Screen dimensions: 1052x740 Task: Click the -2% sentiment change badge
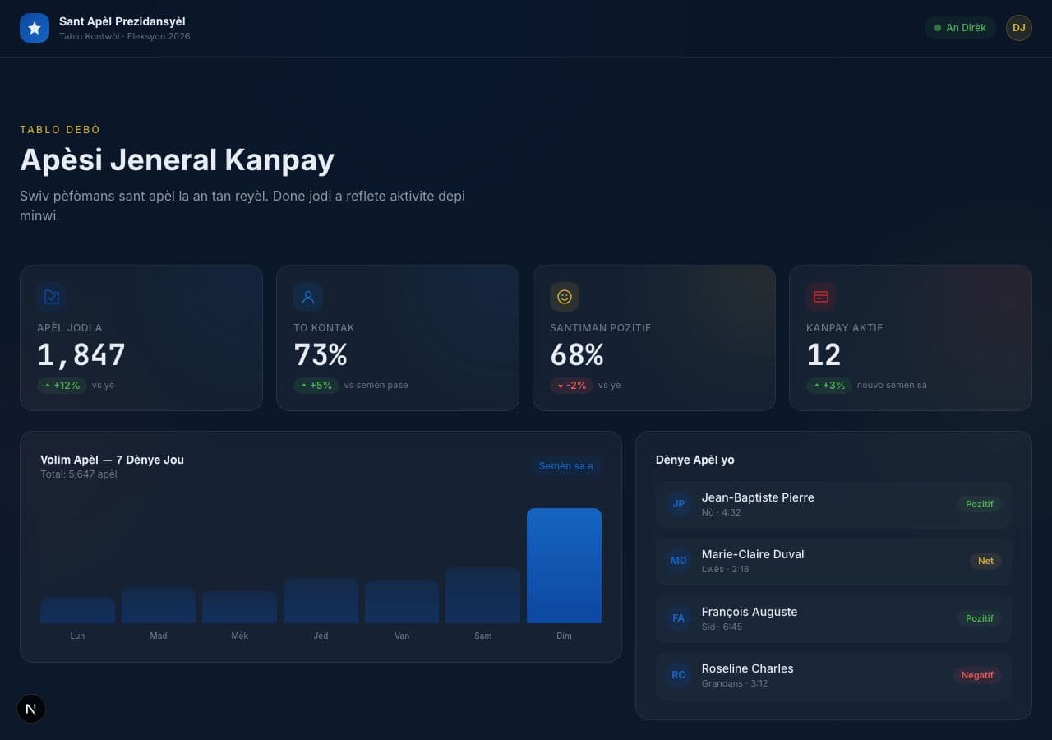571,385
